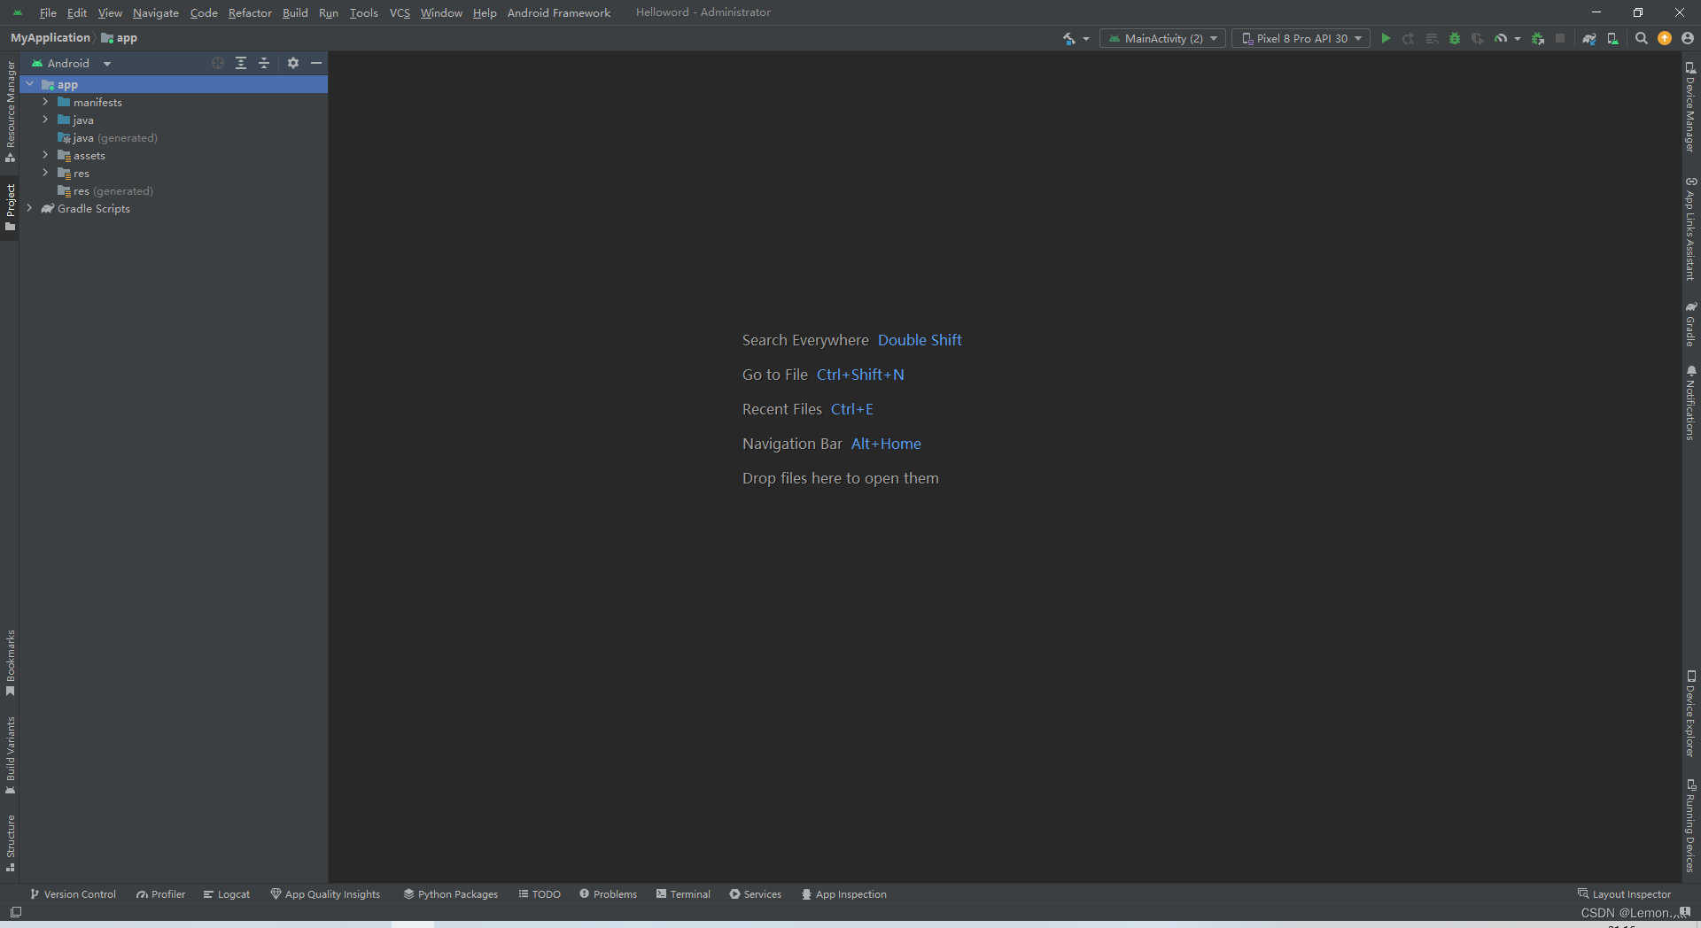Toggle the App Links Assistant side tab
Screen dimensions: 1701x928
click(1690, 228)
